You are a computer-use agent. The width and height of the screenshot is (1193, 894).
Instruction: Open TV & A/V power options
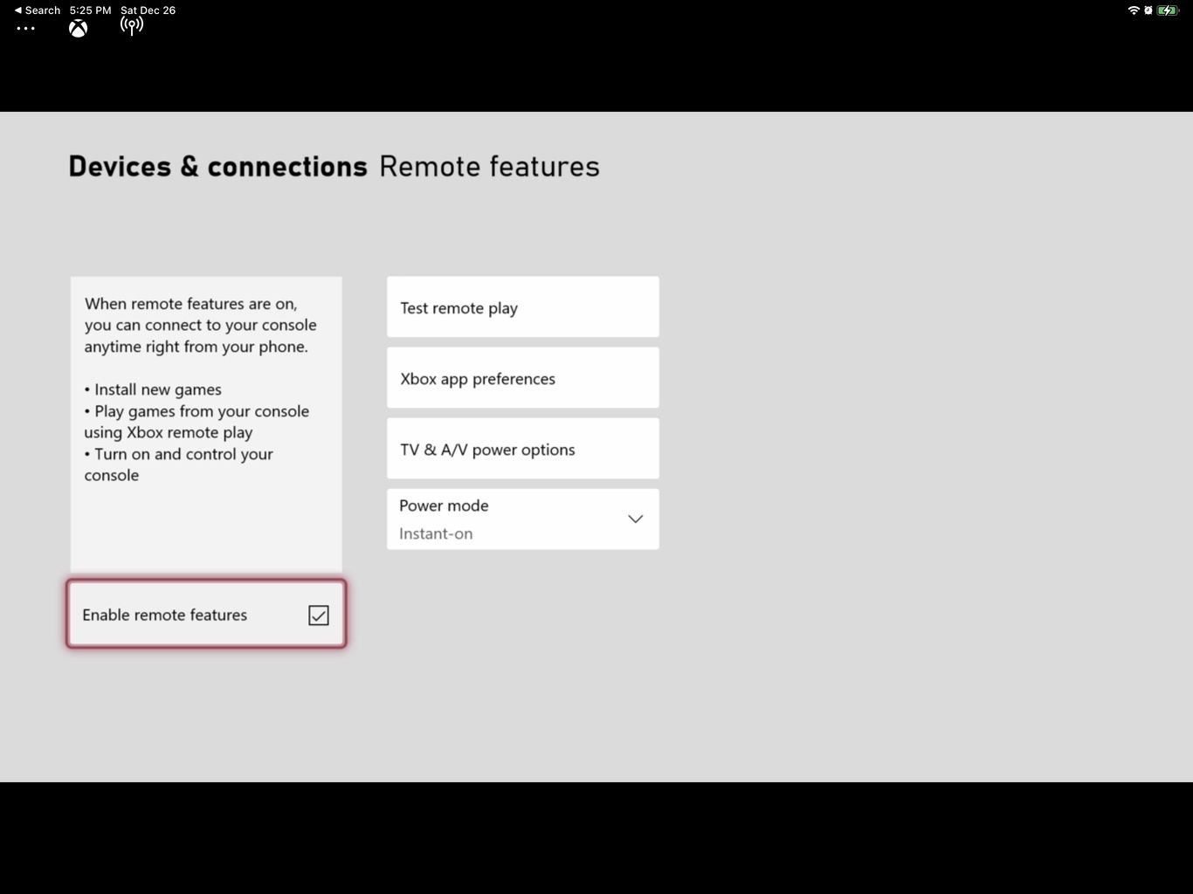pyautogui.click(x=523, y=449)
